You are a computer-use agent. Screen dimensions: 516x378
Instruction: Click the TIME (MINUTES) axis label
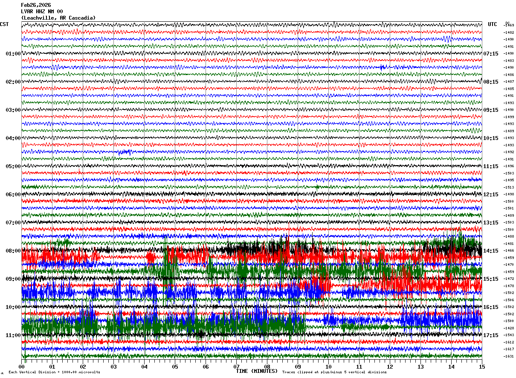[257, 371]
